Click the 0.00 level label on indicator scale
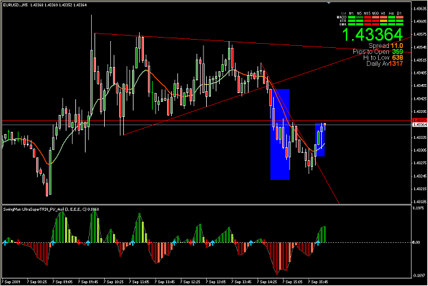428x286 pixels. (416, 242)
